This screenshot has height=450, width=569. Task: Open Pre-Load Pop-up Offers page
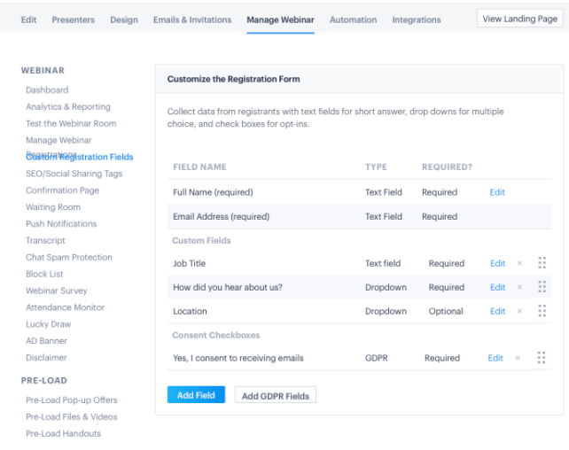(x=72, y=400)
